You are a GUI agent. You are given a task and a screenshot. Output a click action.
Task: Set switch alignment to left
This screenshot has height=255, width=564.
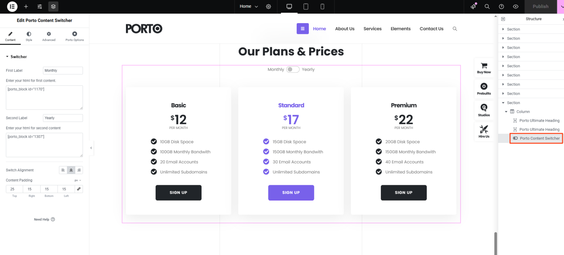(63, 170)
